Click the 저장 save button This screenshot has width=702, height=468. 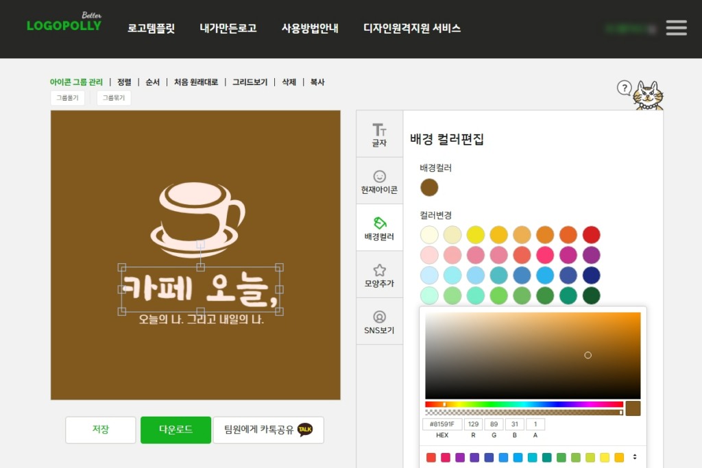(101, 430)
